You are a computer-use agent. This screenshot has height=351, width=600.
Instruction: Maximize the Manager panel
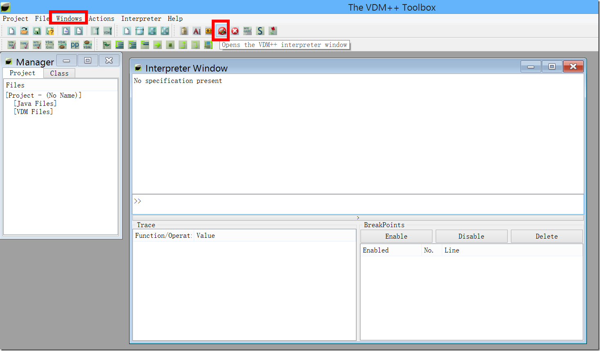[87, 60]
